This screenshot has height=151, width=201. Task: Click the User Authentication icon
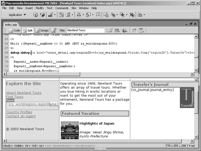coord(140,15)
